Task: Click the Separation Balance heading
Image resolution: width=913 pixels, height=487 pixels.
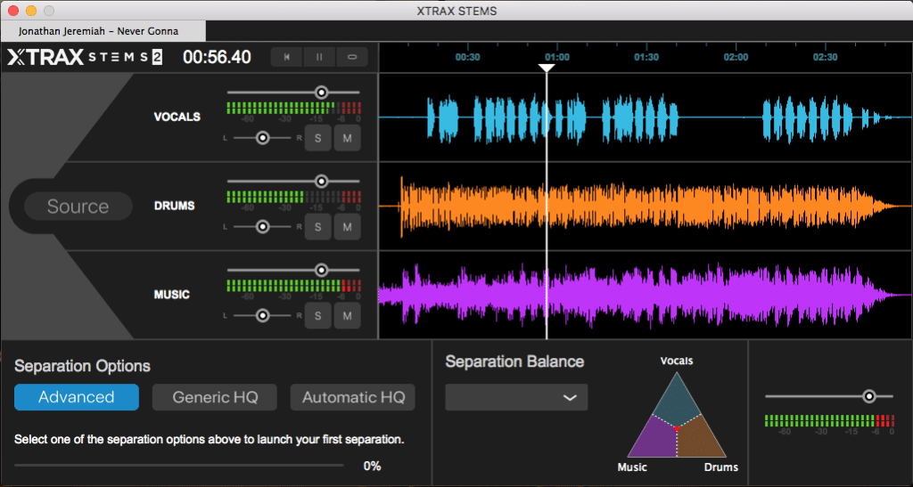Action: point(514,361)
